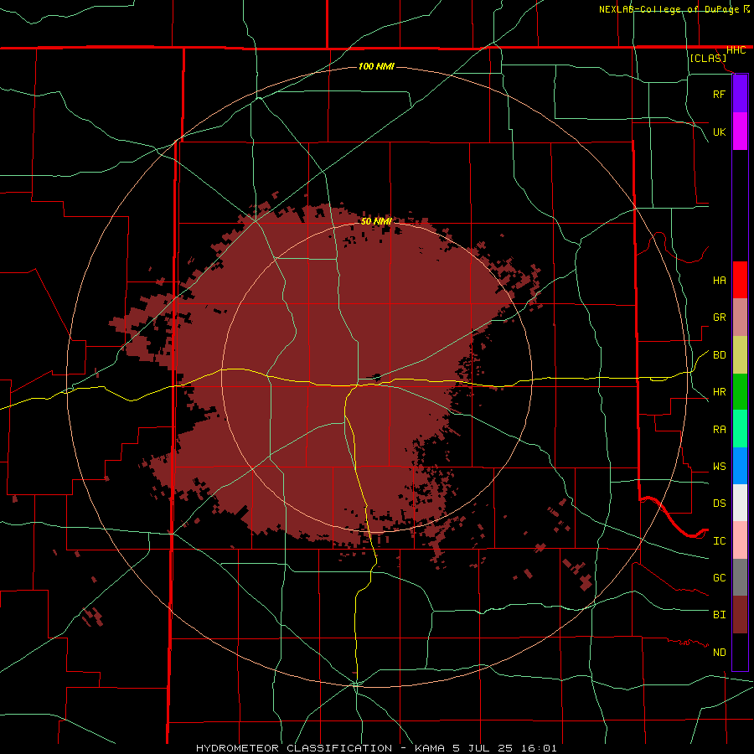Image resolution: width=754 pixels, height=754 pixels.
Task: Click the HHC product label
Action: [x=736, y=50]
